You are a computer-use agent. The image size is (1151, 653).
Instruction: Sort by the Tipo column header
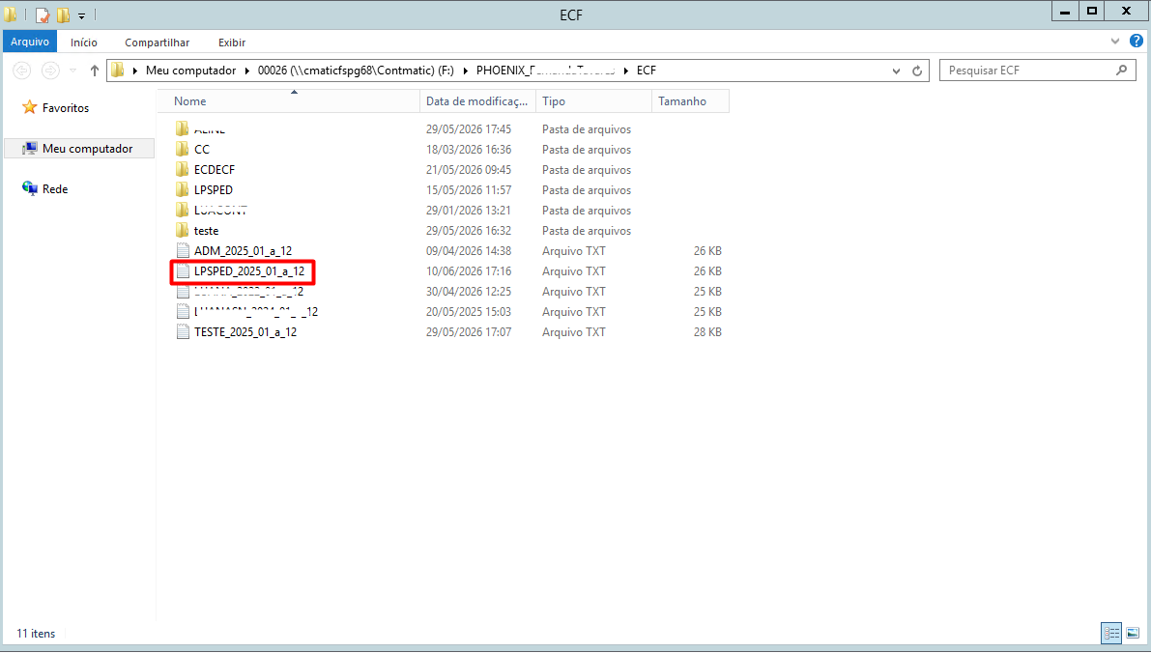tap(593, 101)
